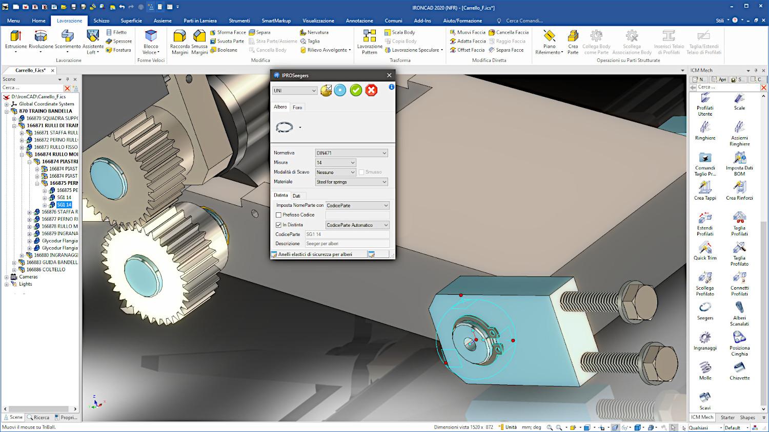769x432 pixels.
Task: Cancel with the red X button in IPROSeegers
Action: (371, 91)
